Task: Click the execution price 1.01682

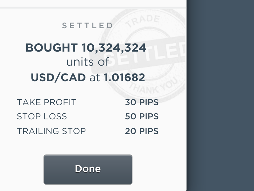Action: [127, 76]
